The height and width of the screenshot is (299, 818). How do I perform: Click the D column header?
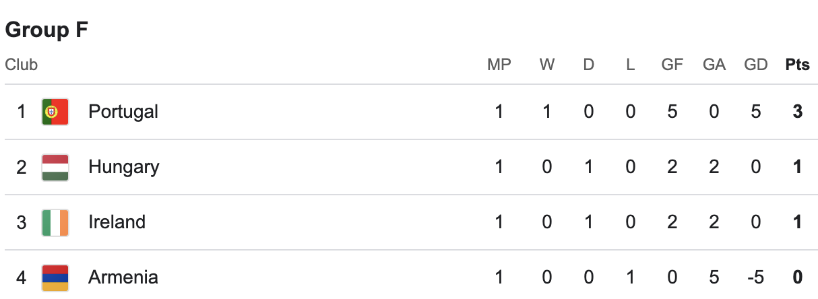(x=589, y=65)
